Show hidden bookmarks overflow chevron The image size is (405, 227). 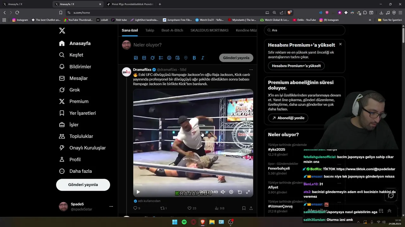pyautogui.click(x=370, y=20)
